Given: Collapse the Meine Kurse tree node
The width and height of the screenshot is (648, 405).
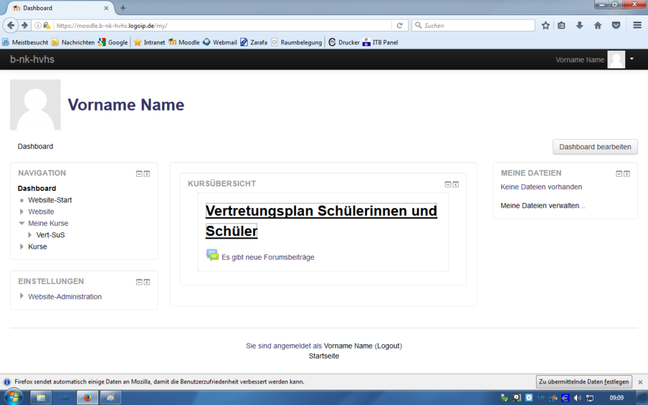Looking at the screenshot, I should pyautogui.click(x=22, y=223).
